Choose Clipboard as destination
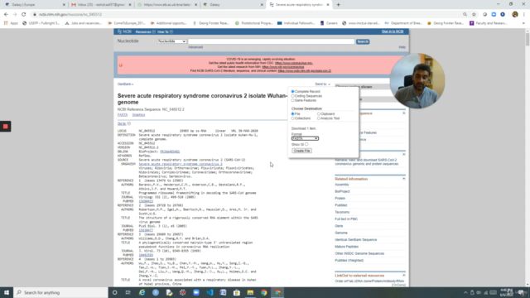Viewport: 530px width, 298px height. pyautogui.click(x=318, y=114)
